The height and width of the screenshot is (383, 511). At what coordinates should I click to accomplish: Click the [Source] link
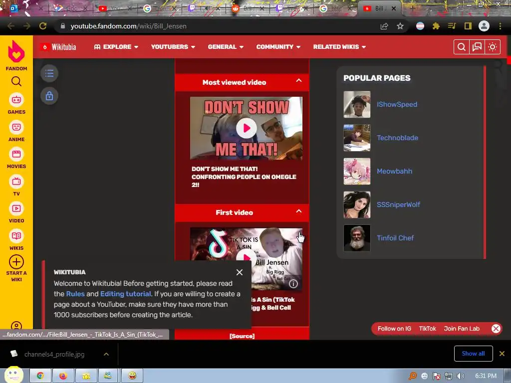point(242,336)
